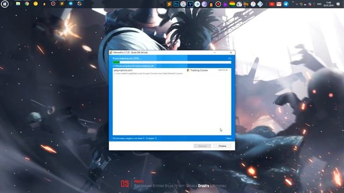The image size is (344, 193).
Task: Click the Tracking Cookie label
Action: point(199,70)
